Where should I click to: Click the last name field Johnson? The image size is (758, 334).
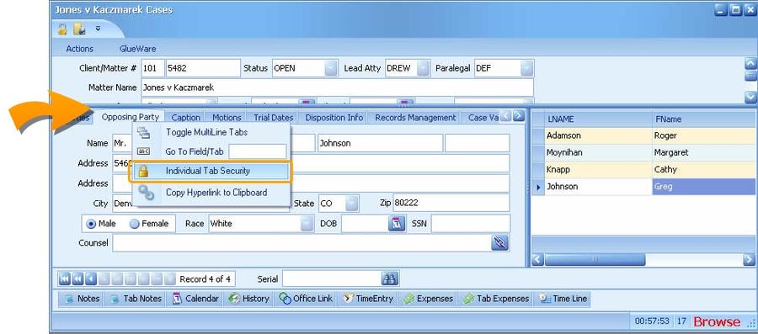[380, 143]
